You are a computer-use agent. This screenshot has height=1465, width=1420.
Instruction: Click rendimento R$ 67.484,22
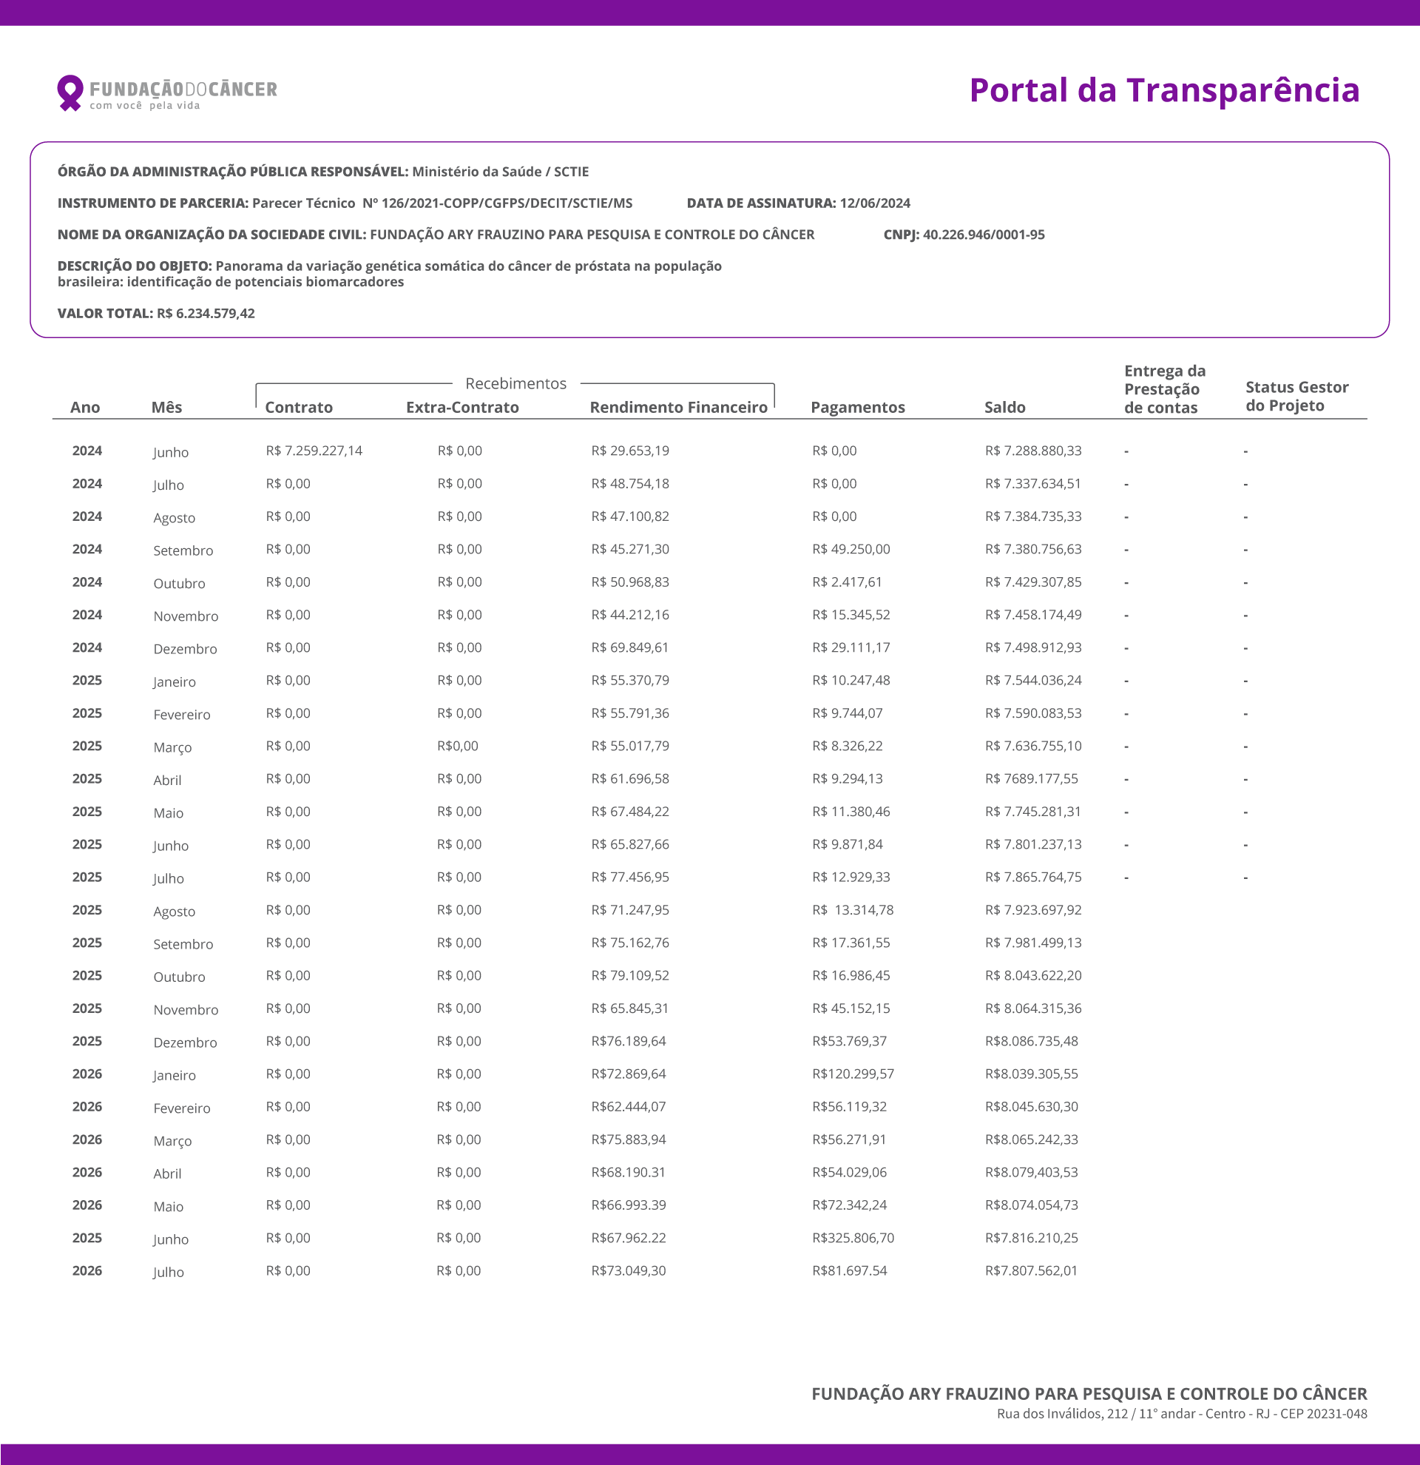(629, 812)
